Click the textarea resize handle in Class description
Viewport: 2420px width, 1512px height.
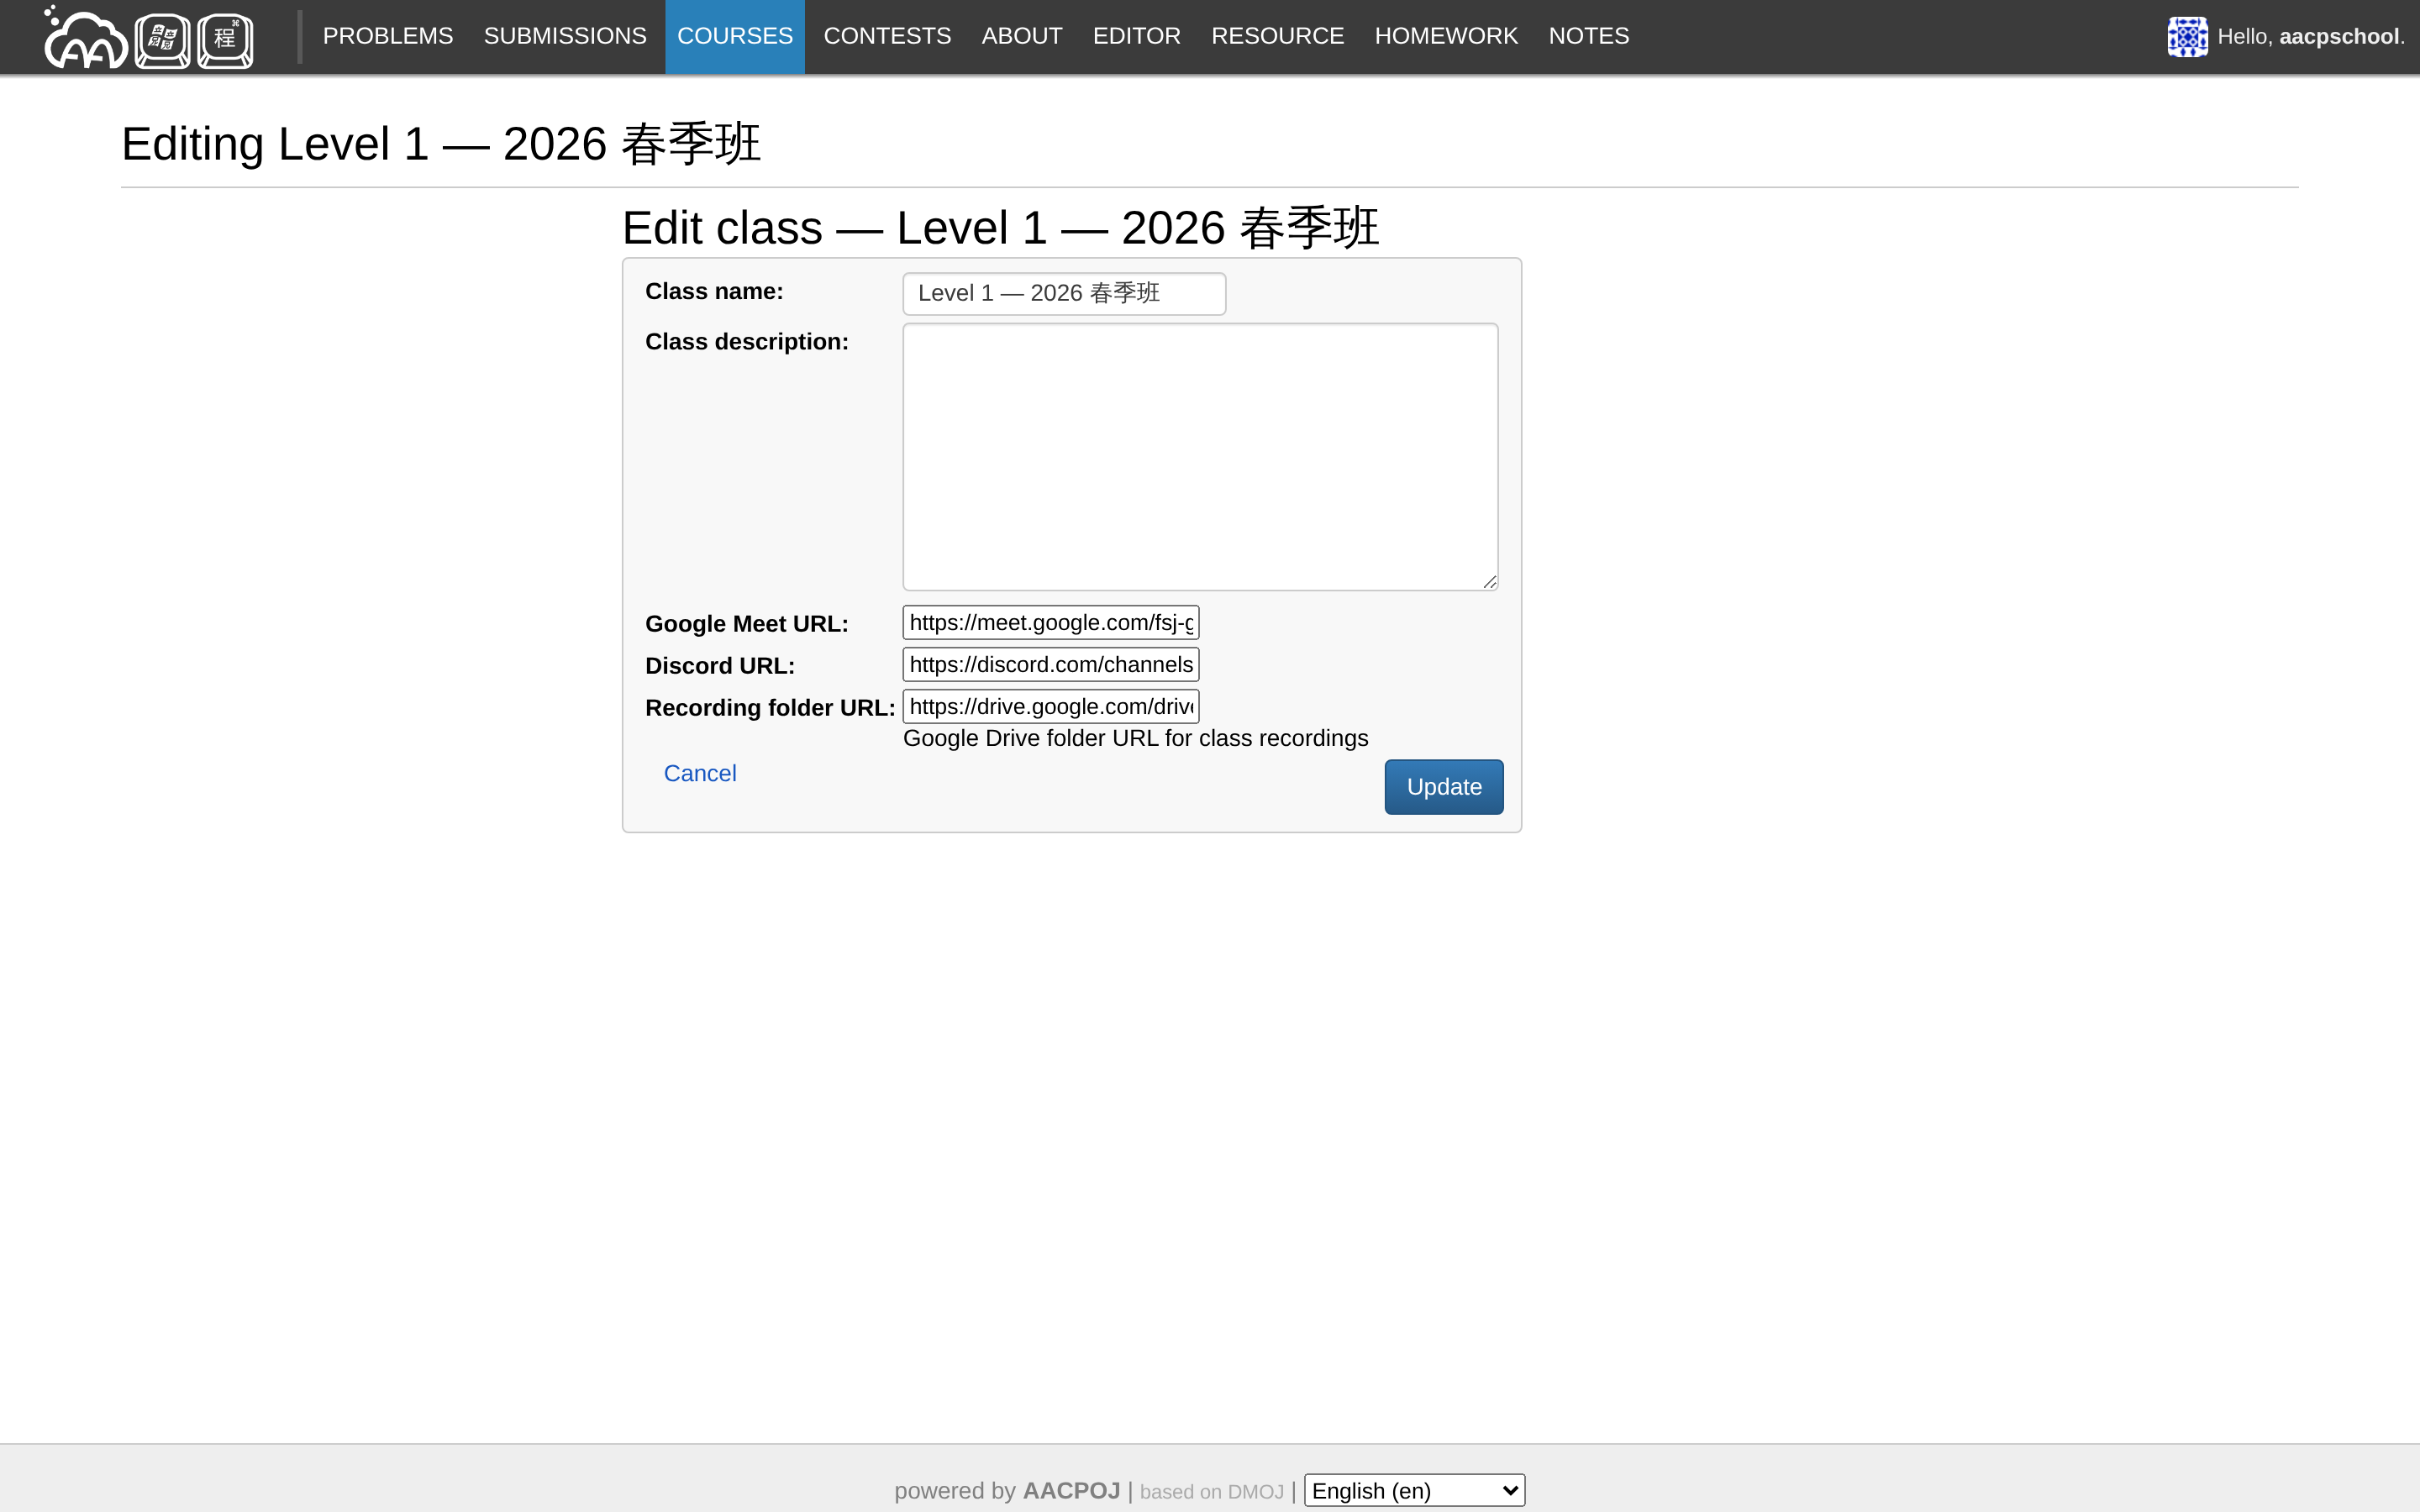tap(1490, 582)
